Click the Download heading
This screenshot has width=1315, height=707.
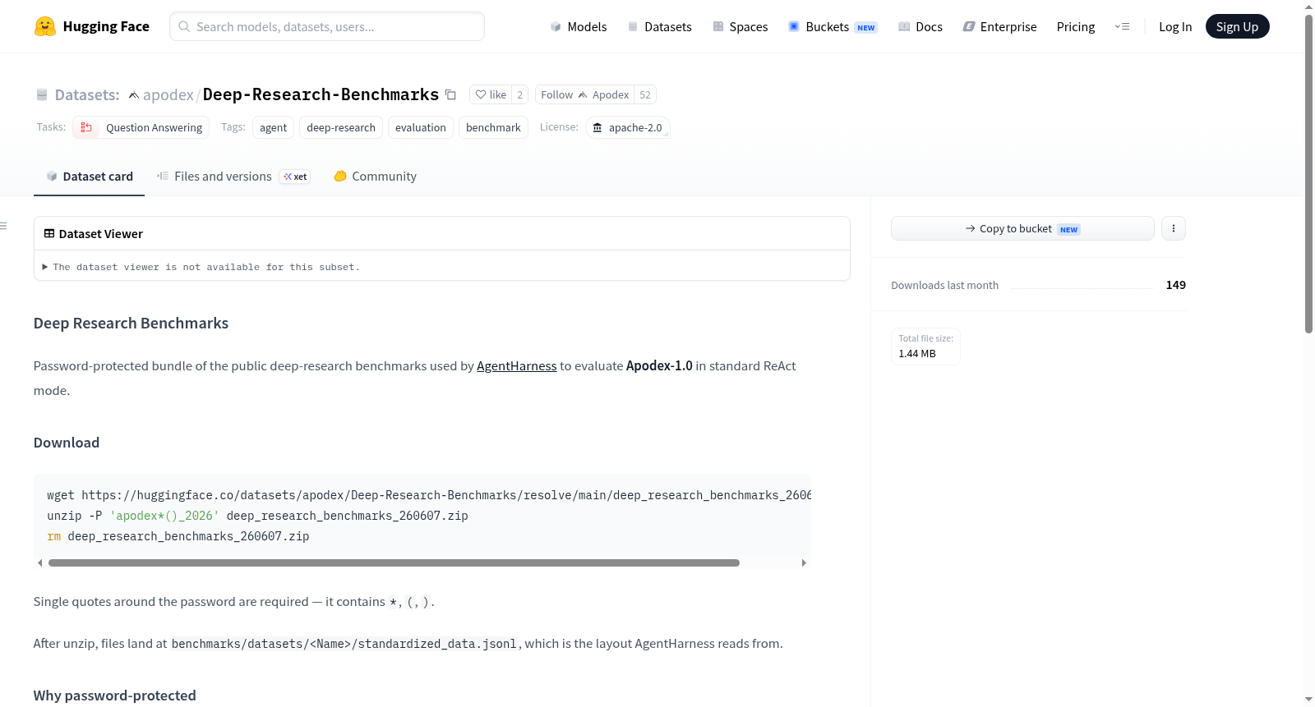[x=67, y=443]
